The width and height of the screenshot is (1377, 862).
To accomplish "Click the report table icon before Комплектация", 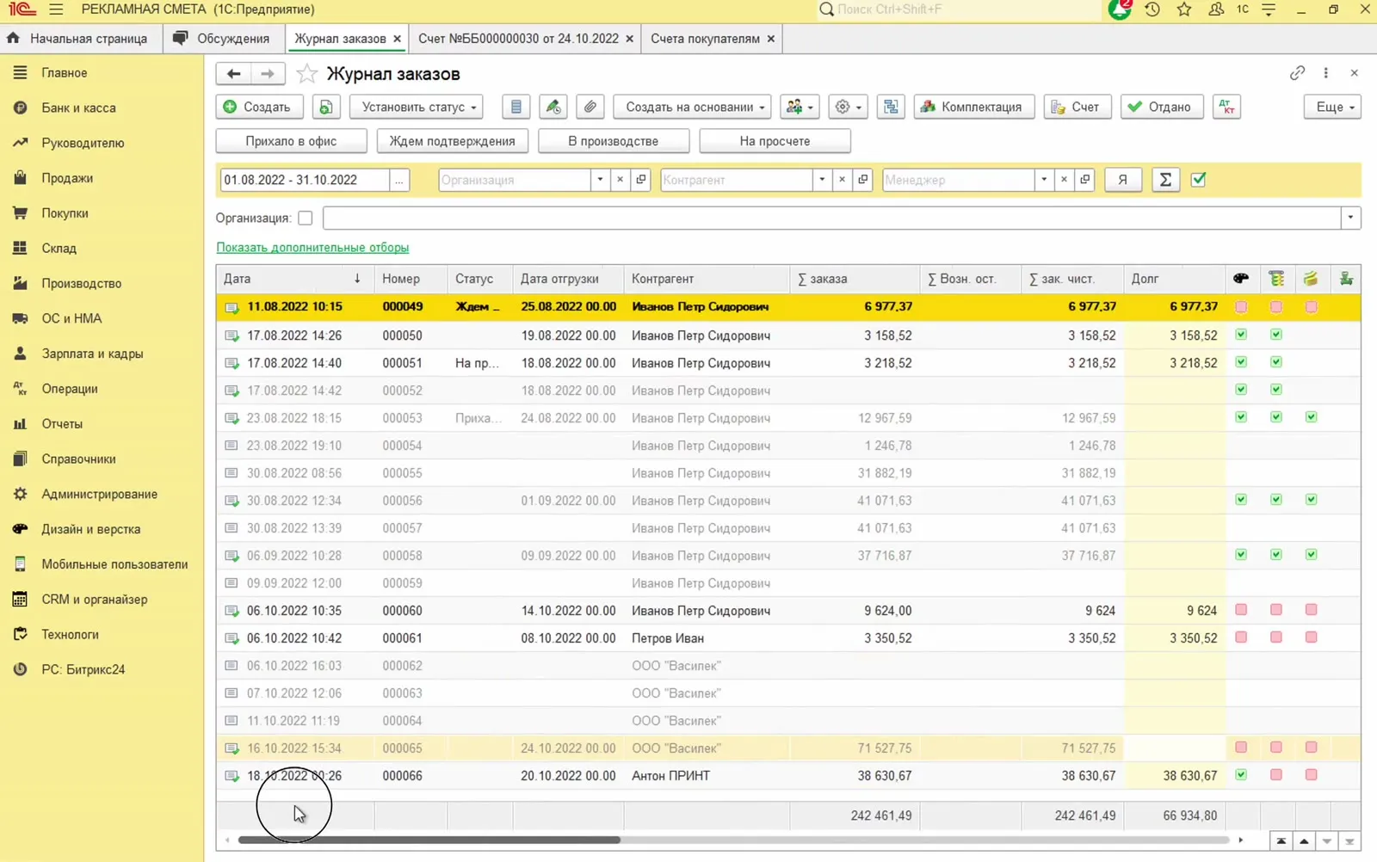I will pos(891,107).
